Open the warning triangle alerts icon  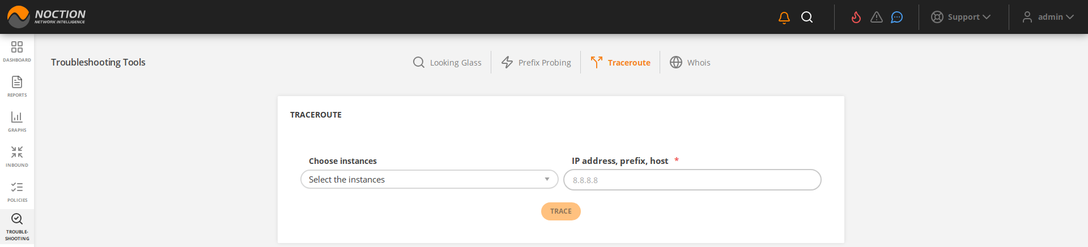(x=877, y=18)
